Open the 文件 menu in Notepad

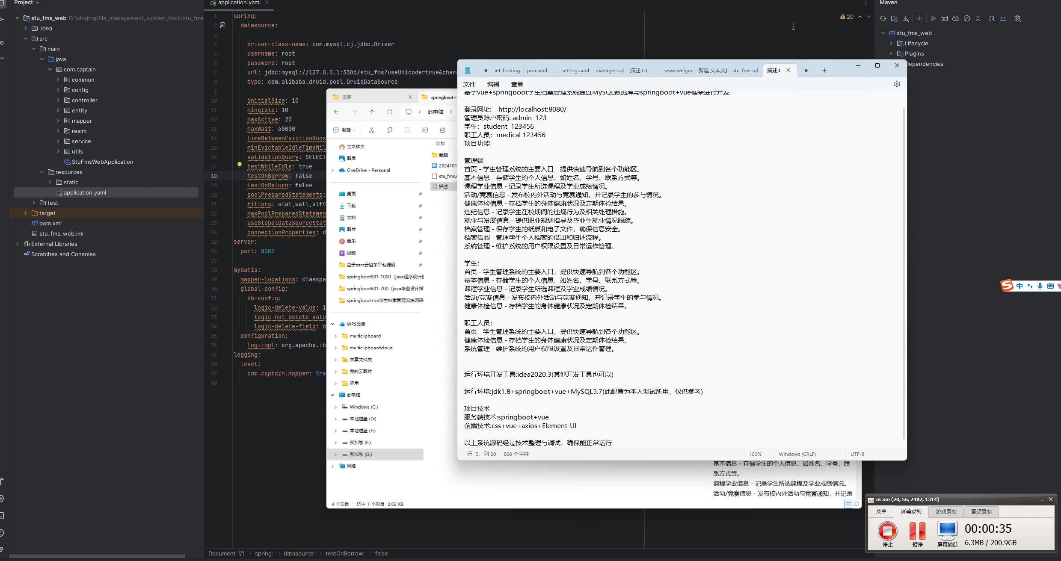469,84
